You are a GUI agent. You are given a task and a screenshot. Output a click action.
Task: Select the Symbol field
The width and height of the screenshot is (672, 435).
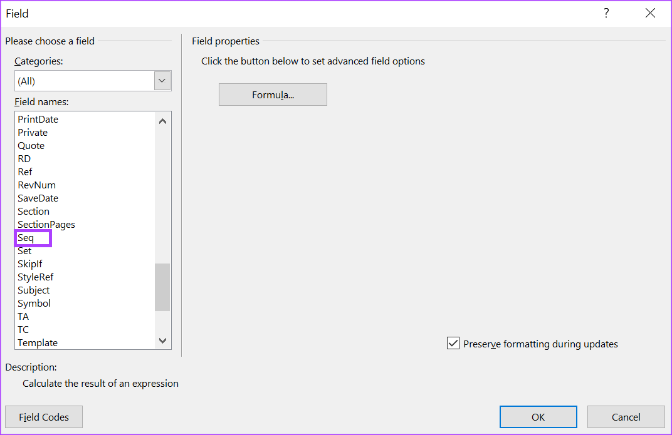coord(34,303)
